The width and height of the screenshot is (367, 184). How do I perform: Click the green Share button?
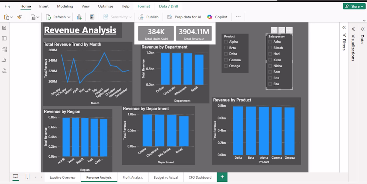click(x=354, y=6)
